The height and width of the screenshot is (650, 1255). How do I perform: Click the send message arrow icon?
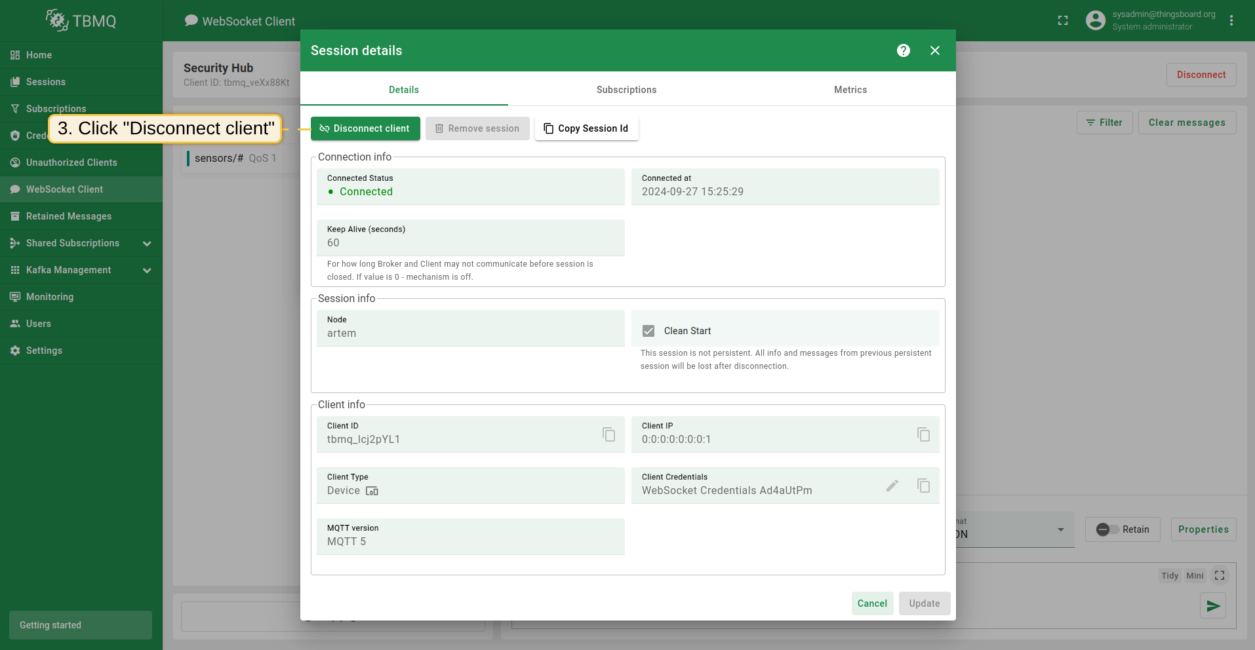[x=1212, y=606]
